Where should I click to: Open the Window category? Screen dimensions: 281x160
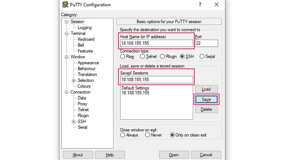(x=78, y=57)
